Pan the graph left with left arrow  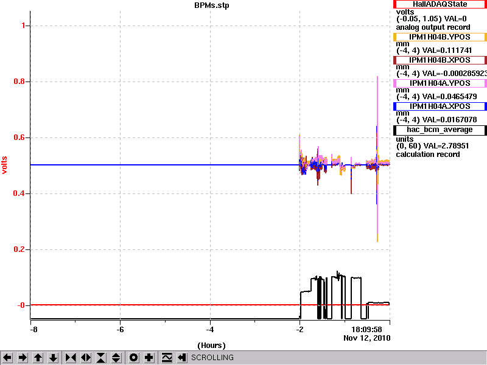tap(7, 358)
